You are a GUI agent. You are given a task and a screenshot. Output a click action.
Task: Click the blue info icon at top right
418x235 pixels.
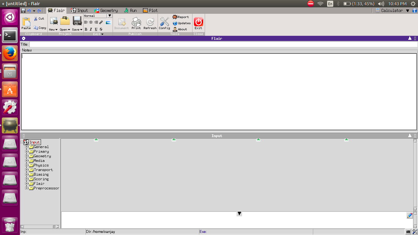(415, 10)
